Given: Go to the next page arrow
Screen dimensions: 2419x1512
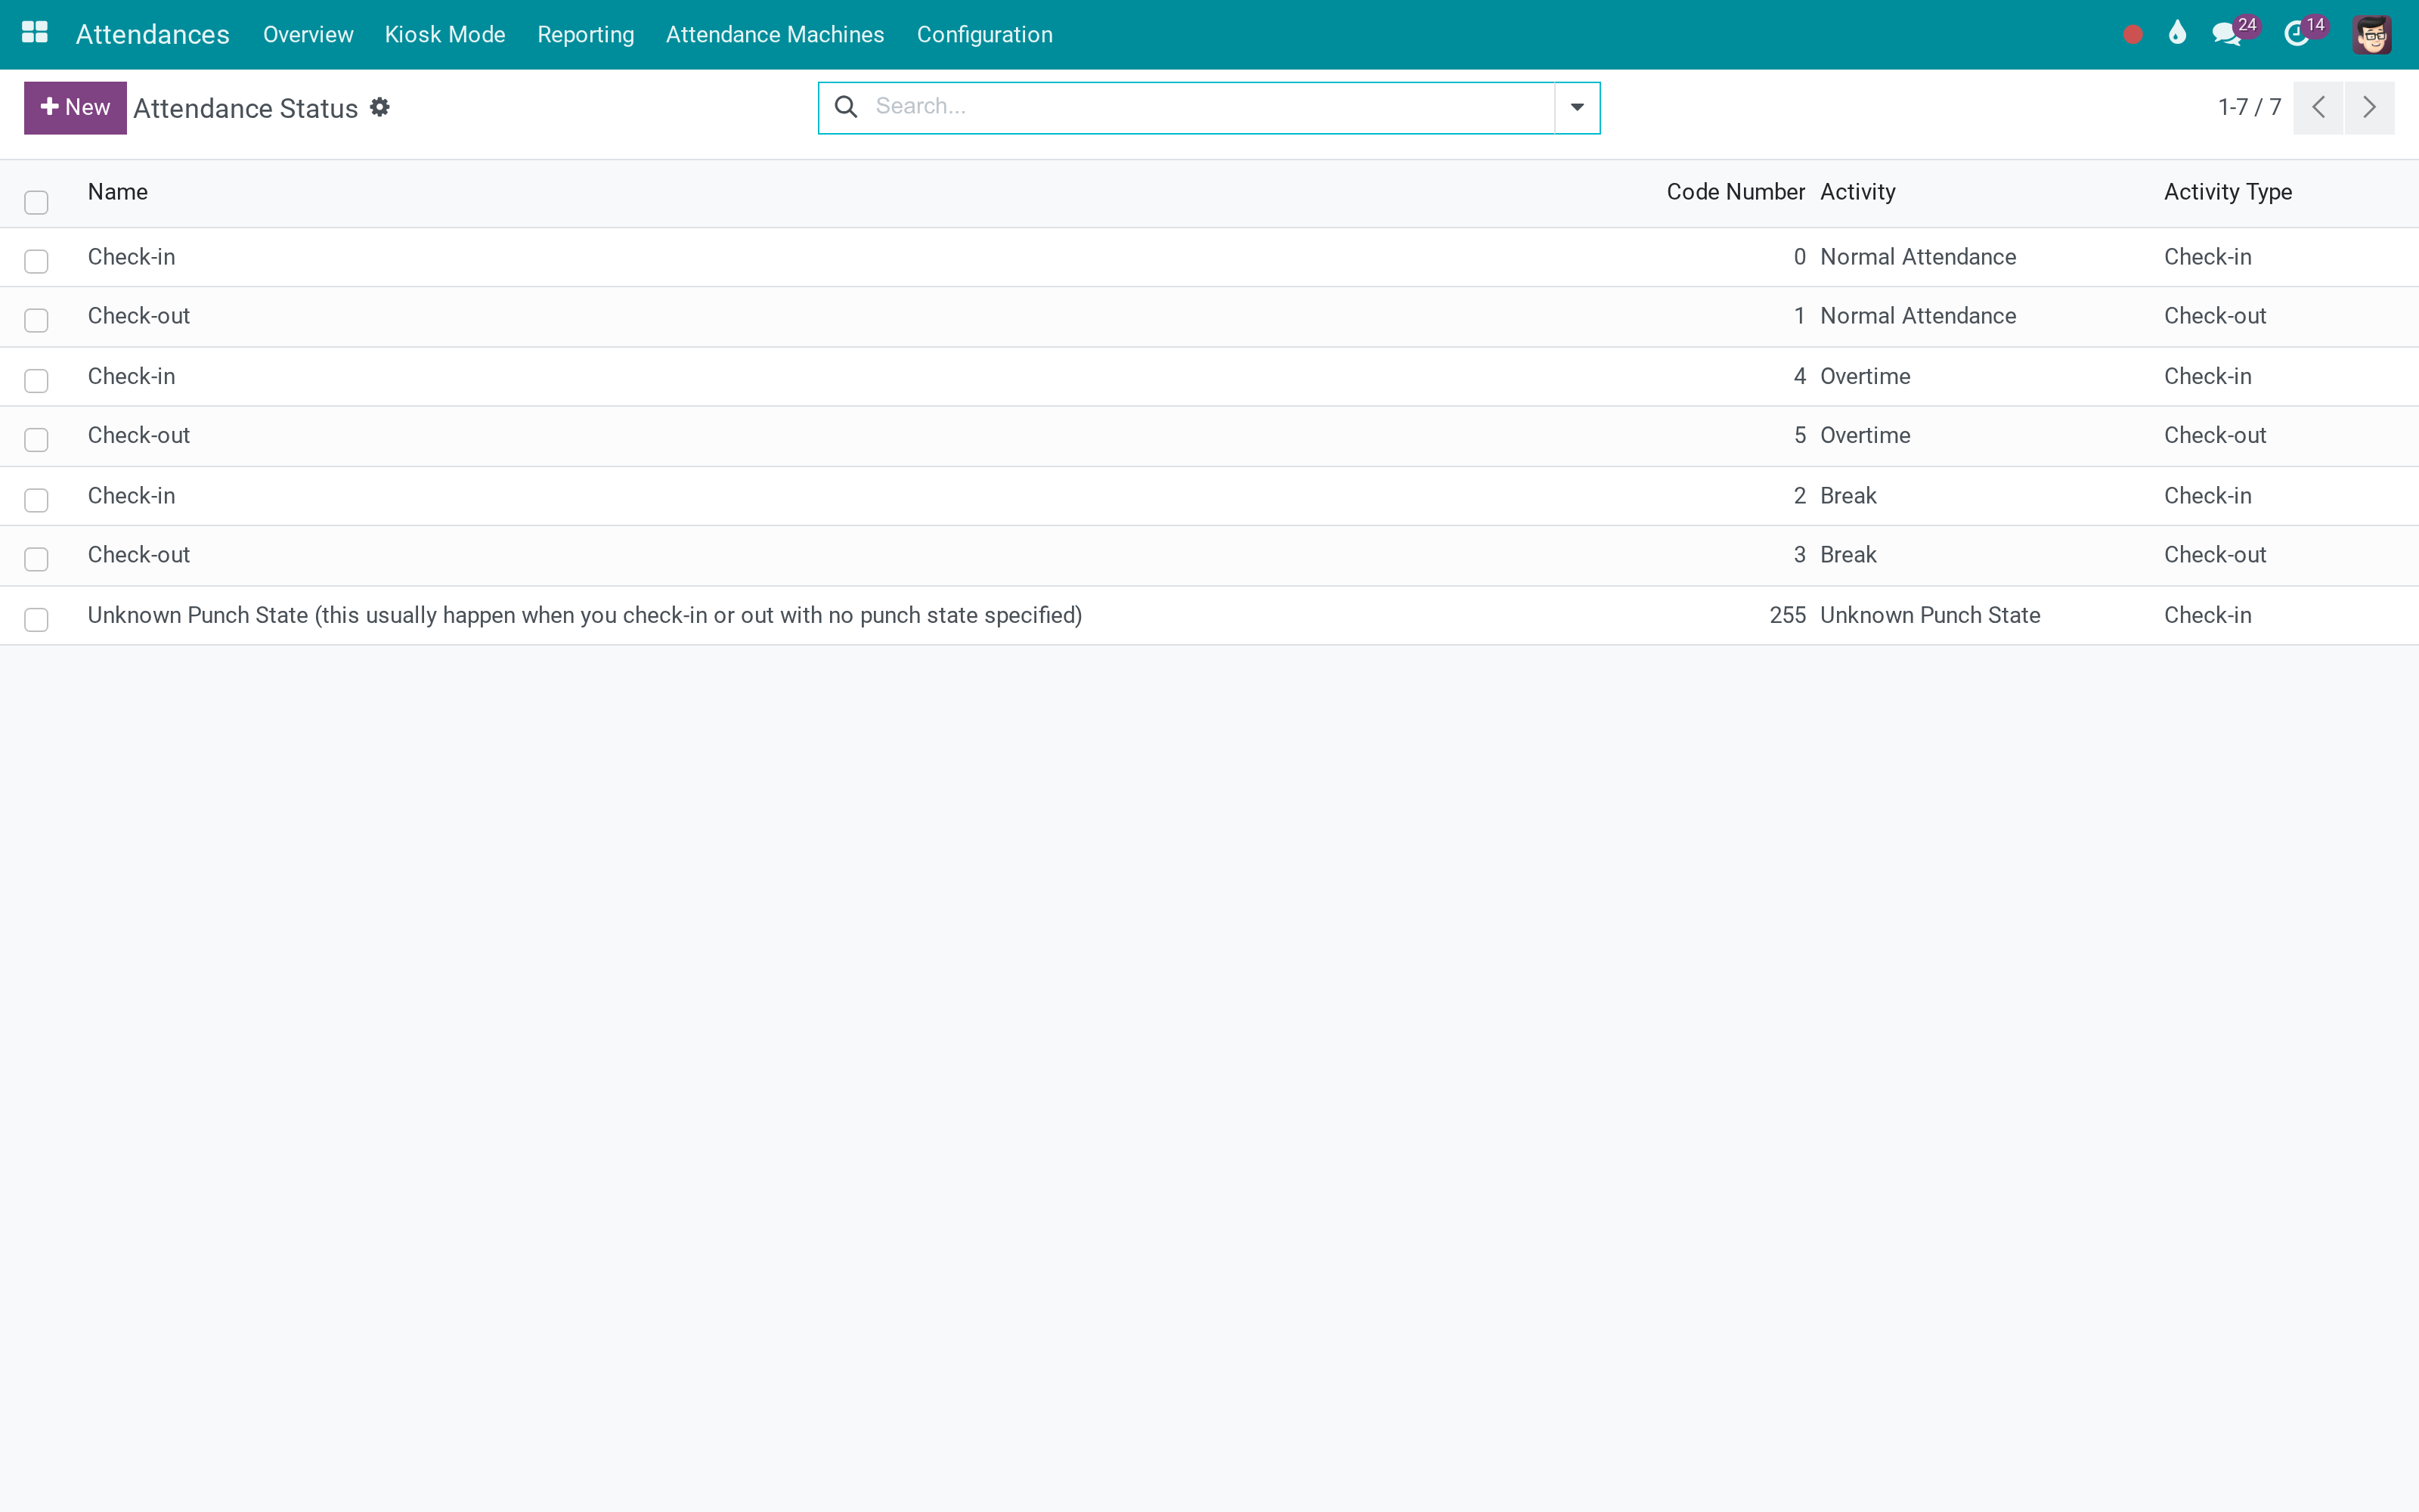Looking at the screenshot, I should coord(2369,108).
